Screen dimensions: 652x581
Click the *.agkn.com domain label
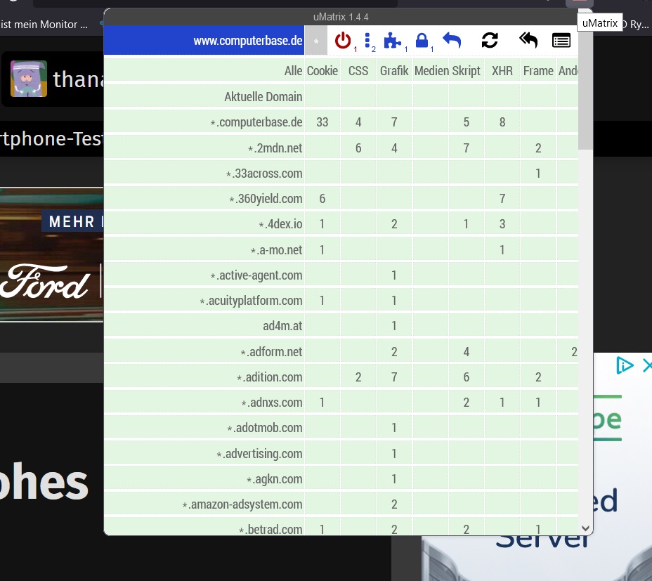pos(275,478)
